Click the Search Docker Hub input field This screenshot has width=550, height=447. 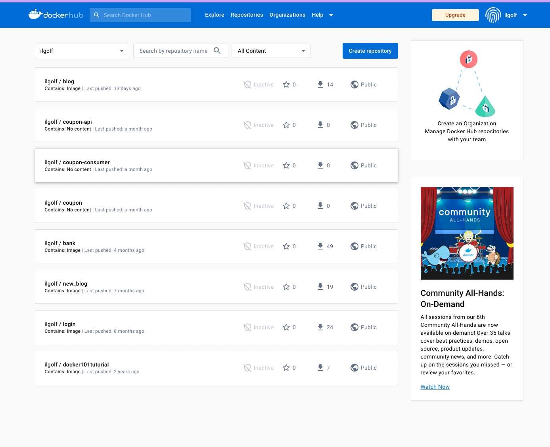pos(140,15)
